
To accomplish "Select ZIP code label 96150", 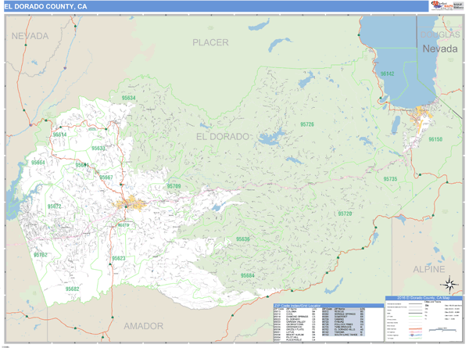I will pyautogui.click(x=435, y=139).
